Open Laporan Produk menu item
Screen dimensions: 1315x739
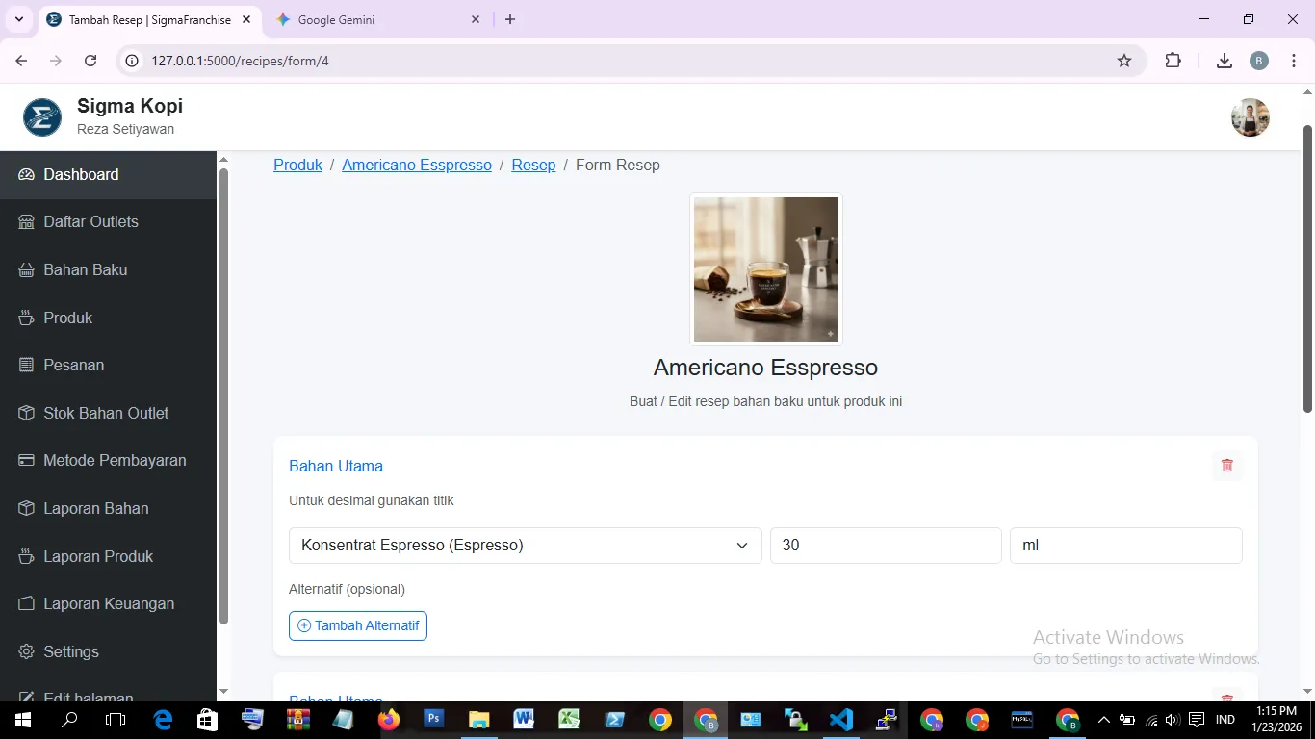pyautogui.click(x=108, y=556)
